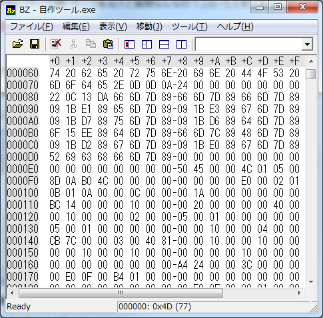This screenshot has width=323, height=318.
Task: Click the Open file folder icon
Action: pos(18,44)
